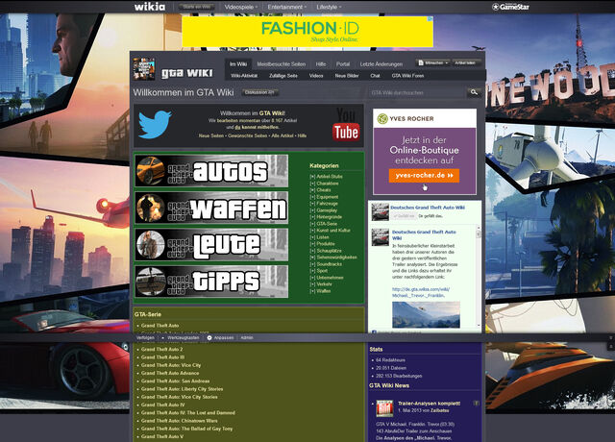Select the Letzte Änderungen tab
Viewport: 615px width, 442px height.
click(381, 64)
